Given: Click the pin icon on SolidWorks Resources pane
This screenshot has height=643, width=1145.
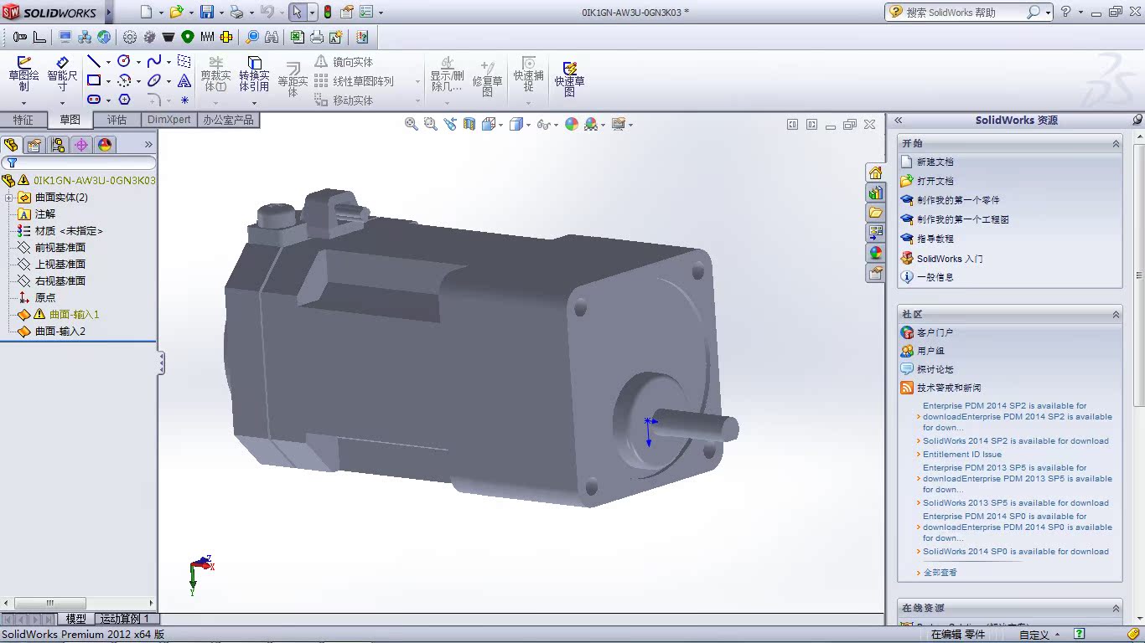Looking at the screenshot, I should click(1137, 120).
